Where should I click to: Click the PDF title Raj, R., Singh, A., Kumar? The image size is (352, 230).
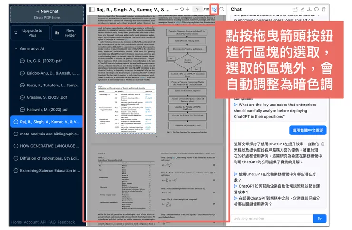133,10
